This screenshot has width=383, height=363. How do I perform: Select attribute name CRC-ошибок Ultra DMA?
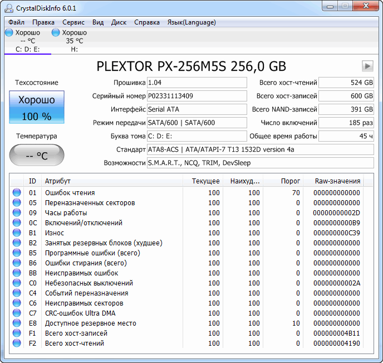click(80, 313)
